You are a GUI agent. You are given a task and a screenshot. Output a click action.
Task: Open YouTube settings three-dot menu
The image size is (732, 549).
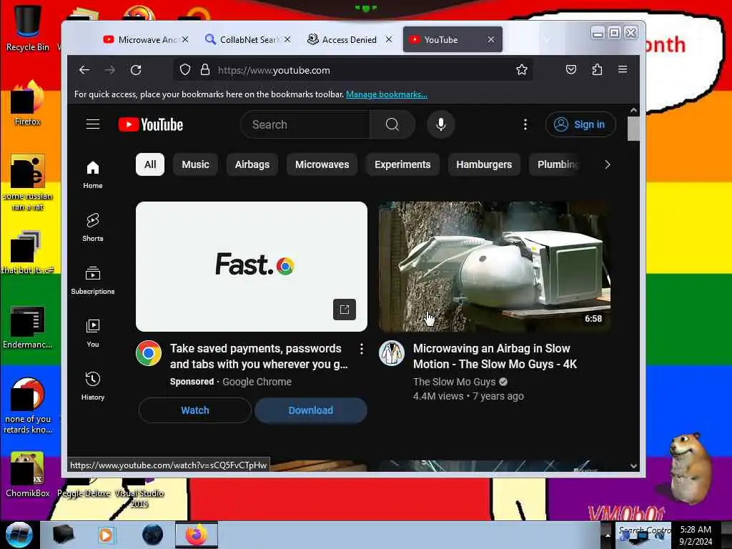click(x=525, y=124)
